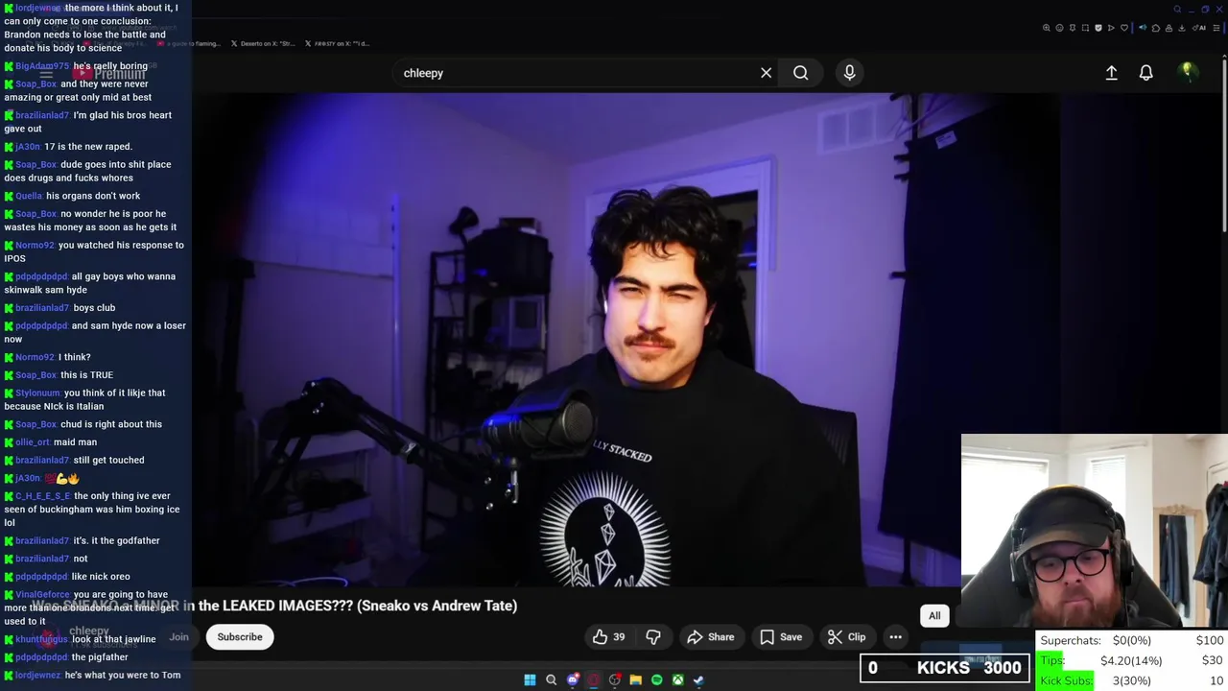1228x691 pixels.
Task: Open the browser extensions cube icon
Action: pyautogui.click(x=1156, y=28)
